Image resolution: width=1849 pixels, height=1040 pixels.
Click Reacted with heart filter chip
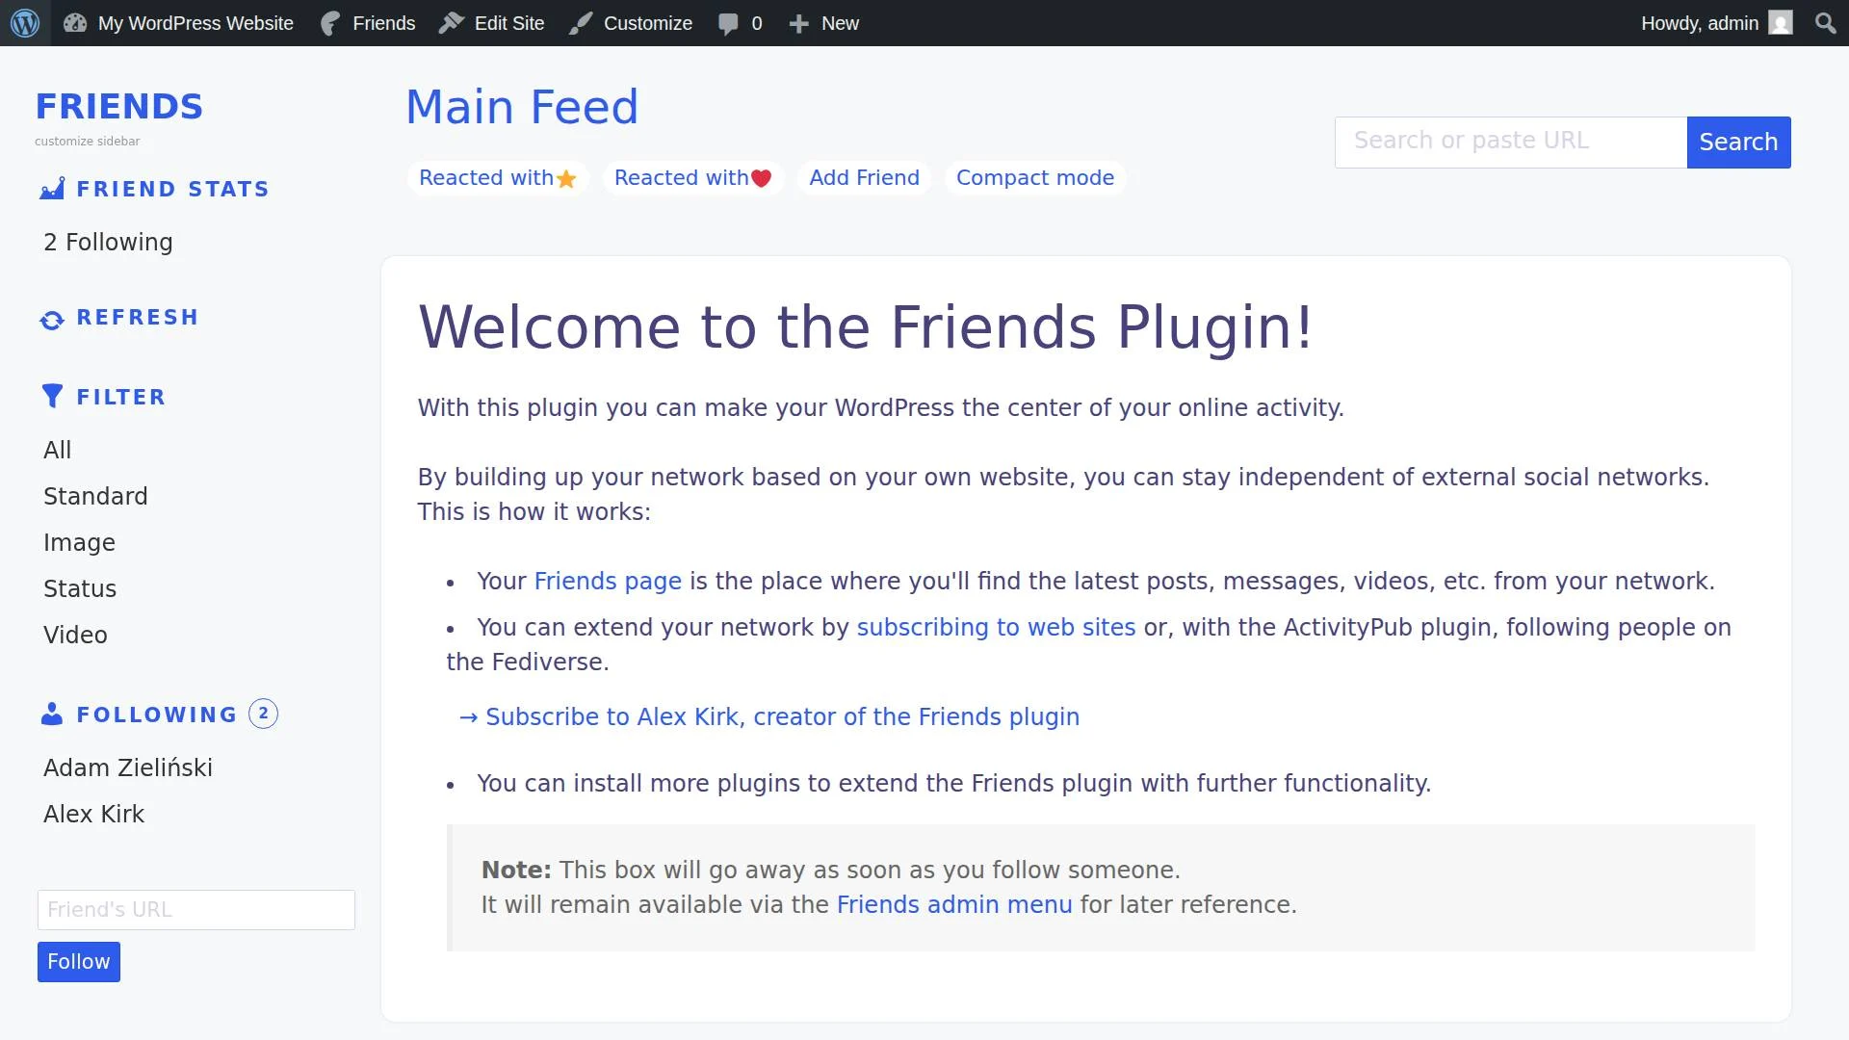pyautogui.click(x=693, y=178)
